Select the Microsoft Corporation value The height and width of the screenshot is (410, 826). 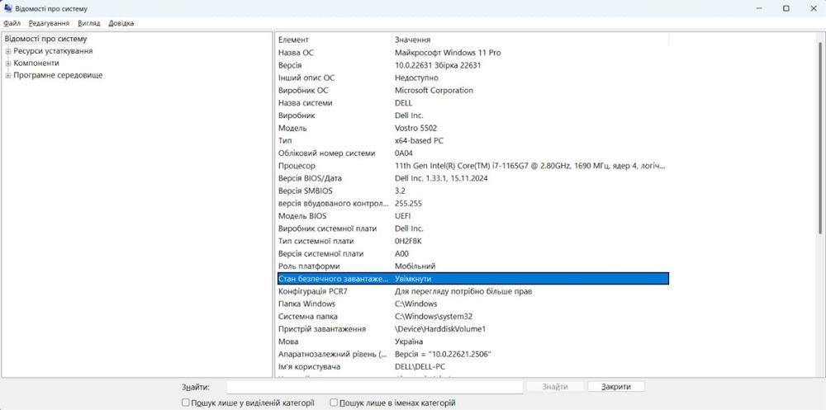(x=434, y=91)
